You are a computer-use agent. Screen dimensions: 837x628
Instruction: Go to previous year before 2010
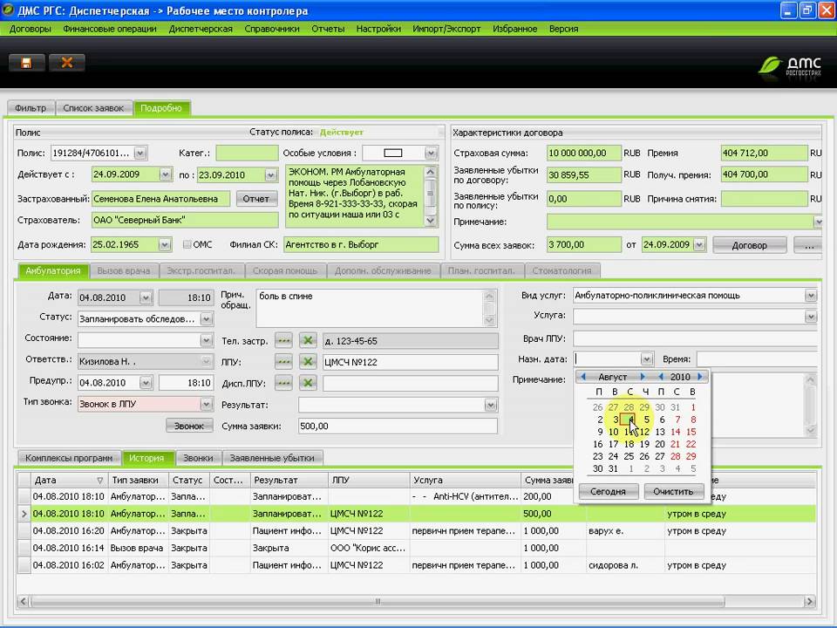[x=661, y=377]
